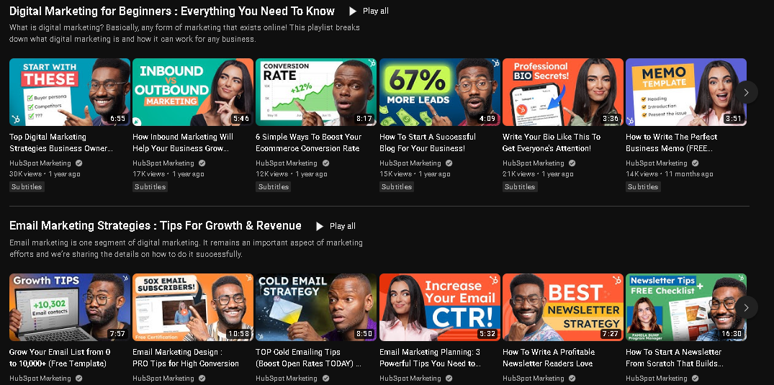Click title 'Top Digital Marketing Strategies Business Owner'
774x385 pixels.
[x=61, y=142]
